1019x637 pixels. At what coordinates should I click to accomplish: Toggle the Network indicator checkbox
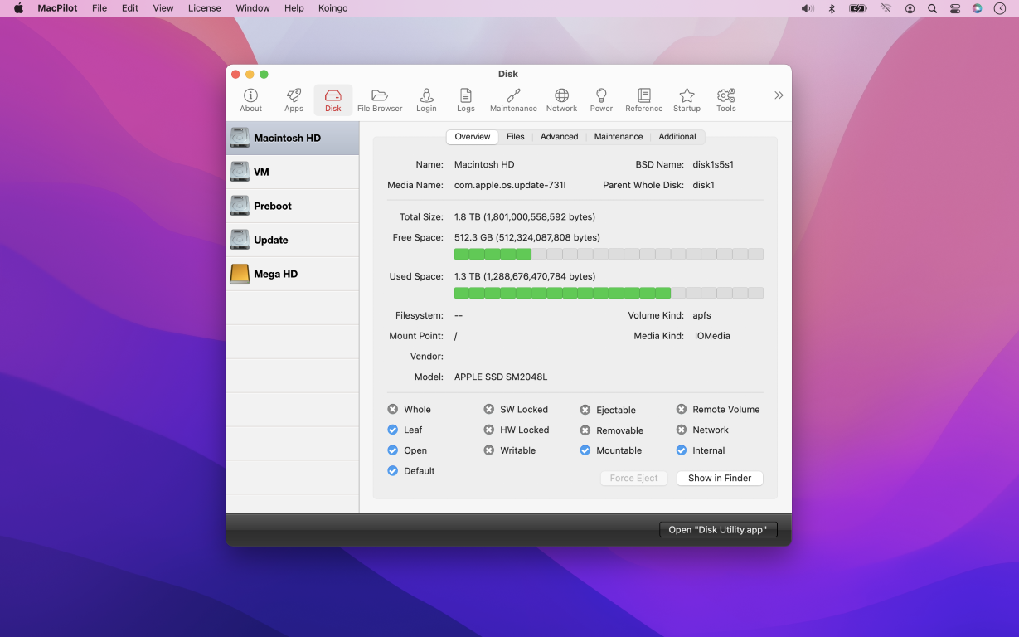pyautogui.click(x=682, y=430)
